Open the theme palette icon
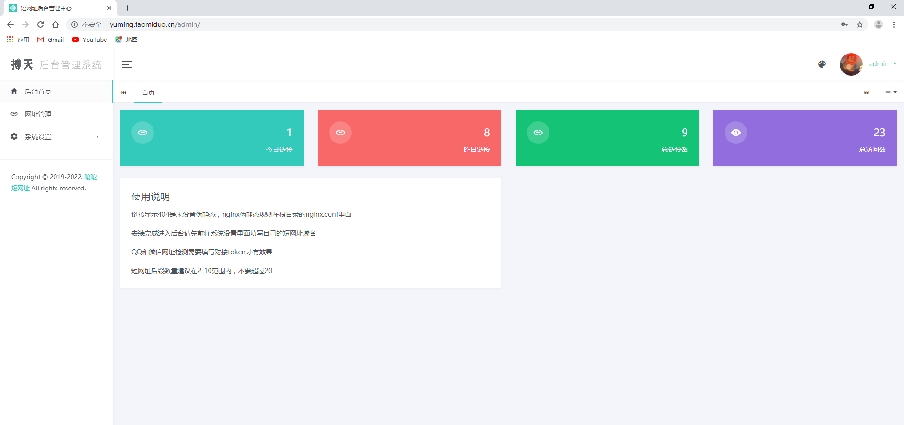 (822, 64)
